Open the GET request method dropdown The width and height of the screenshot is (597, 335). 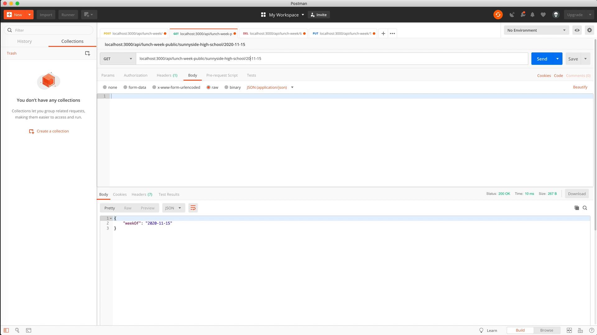point(118,59)
